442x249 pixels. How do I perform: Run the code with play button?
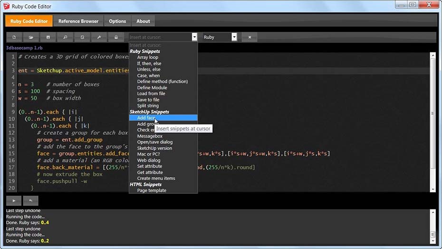click(x=14, y=201)
